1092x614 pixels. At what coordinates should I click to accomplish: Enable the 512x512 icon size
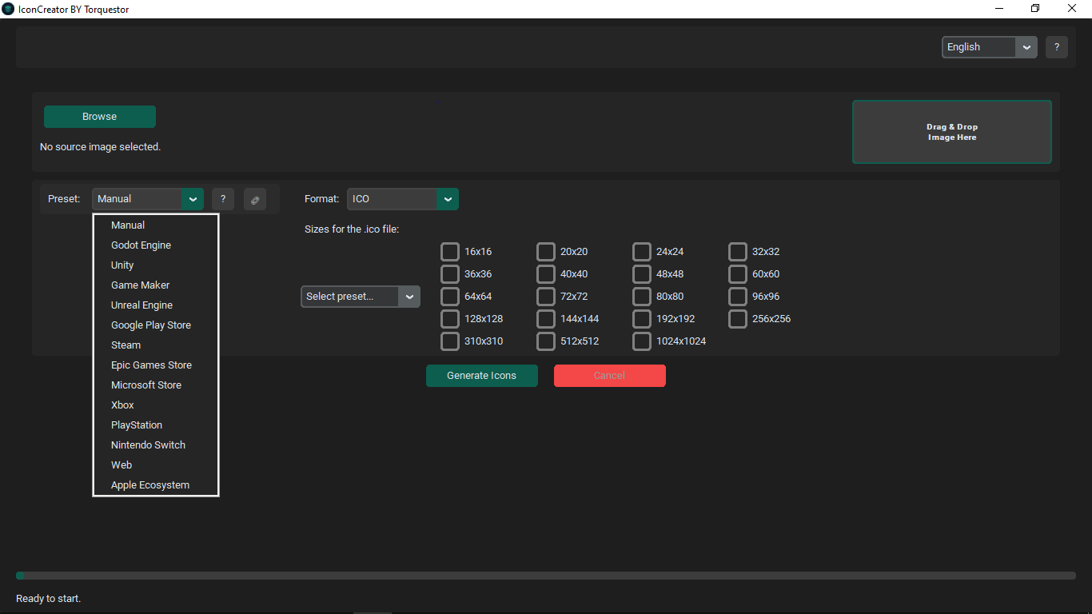tap(546, 341)
